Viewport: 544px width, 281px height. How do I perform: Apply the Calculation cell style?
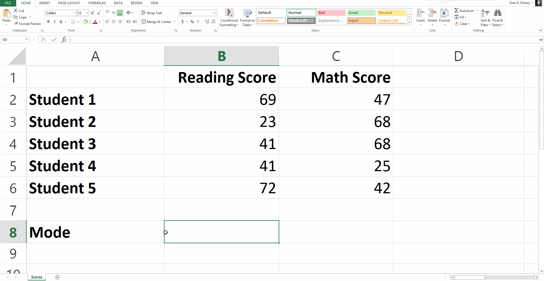coord(271,21)
